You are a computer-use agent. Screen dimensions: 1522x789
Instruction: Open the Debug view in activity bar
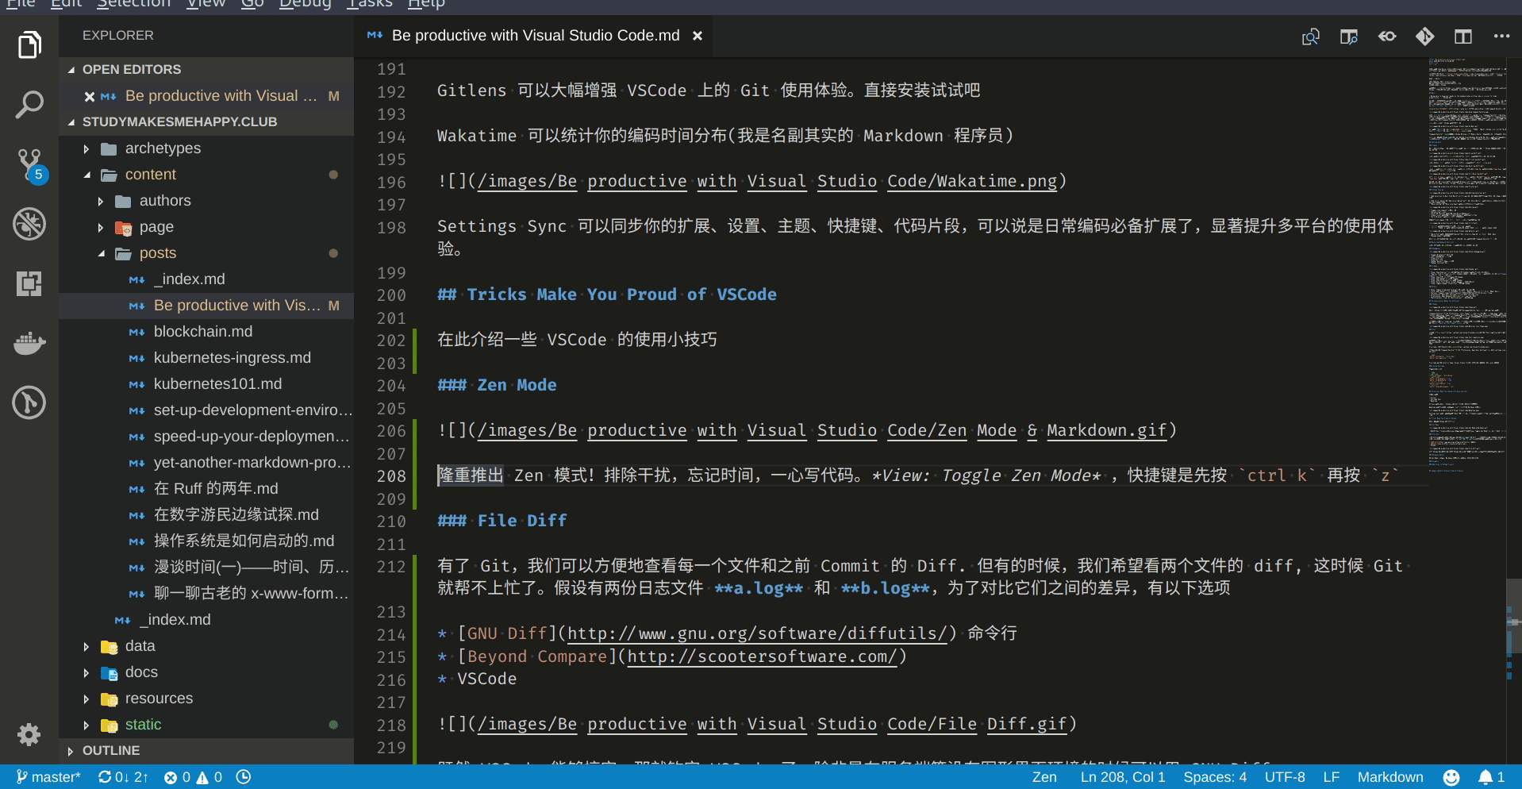click(29, 224)
